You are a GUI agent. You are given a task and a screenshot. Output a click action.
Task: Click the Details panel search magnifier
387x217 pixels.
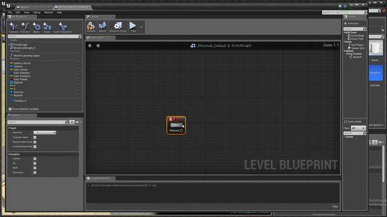(x=67, y=122)
